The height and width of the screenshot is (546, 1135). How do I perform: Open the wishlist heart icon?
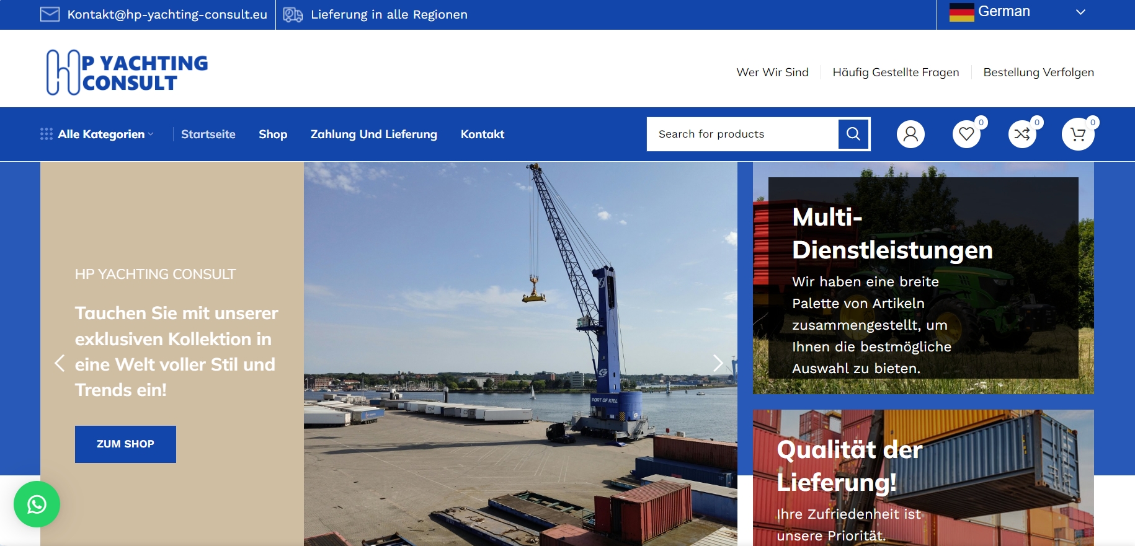pos(966,134)
